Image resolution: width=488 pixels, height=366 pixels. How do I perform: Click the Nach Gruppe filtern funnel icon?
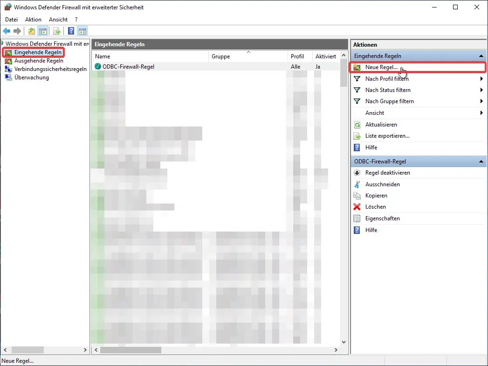357,101
